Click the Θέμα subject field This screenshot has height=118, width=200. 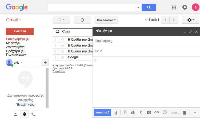click(x=146, y=51)
